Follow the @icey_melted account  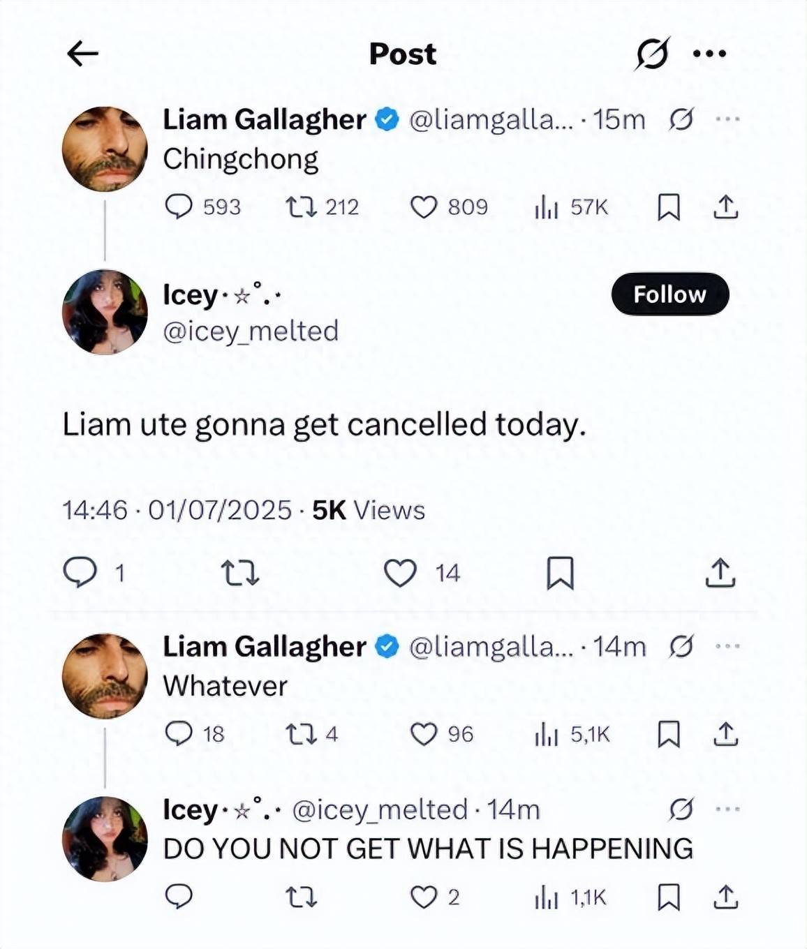coord(669,294)
